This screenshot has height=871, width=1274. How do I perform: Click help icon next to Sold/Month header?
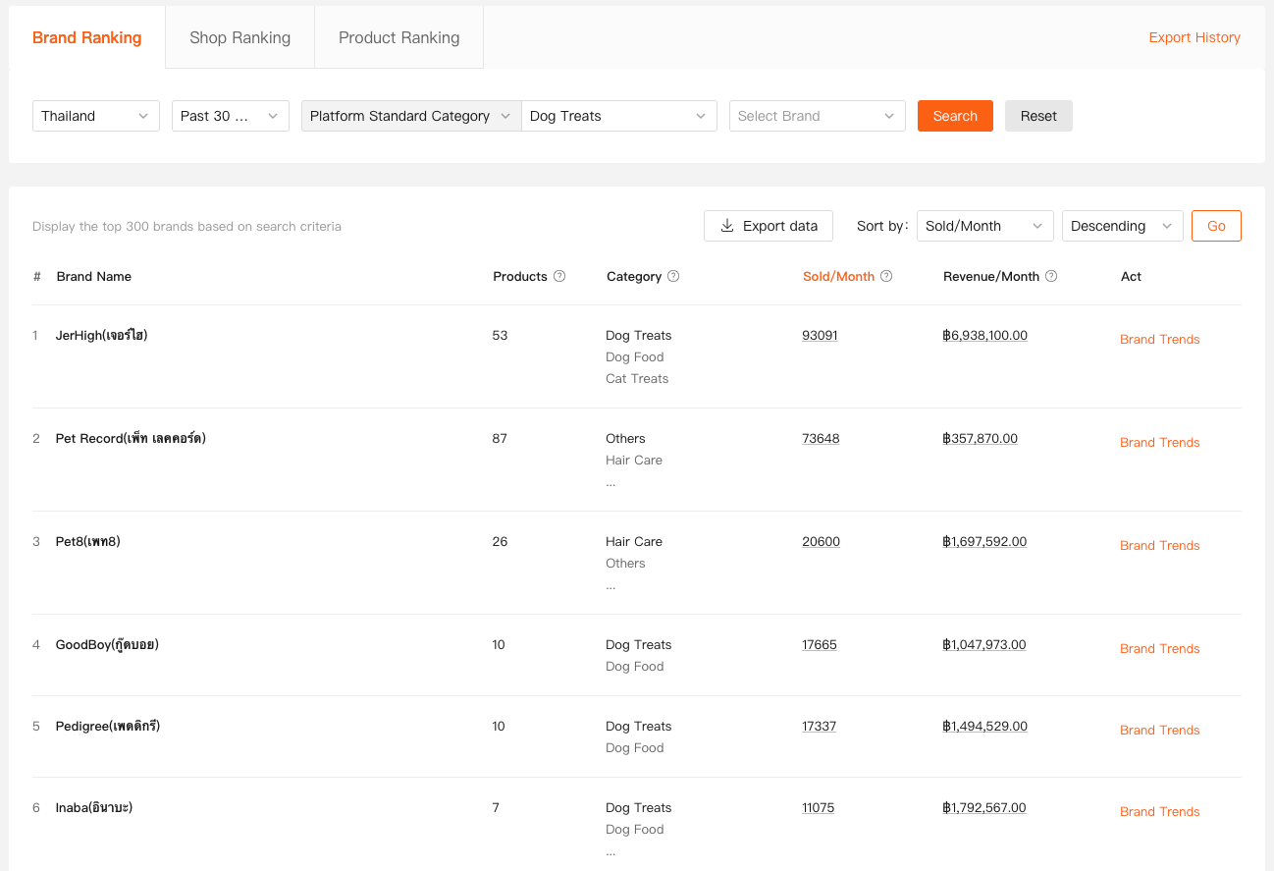click(886, 277)
